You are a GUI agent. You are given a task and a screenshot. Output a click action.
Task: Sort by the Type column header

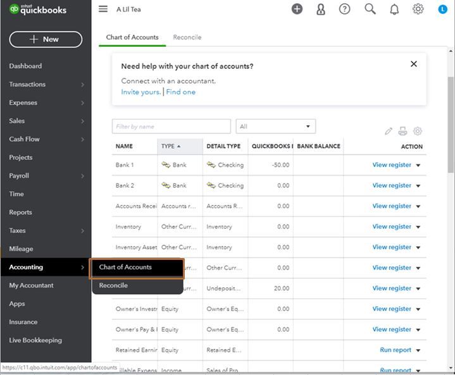180,146
